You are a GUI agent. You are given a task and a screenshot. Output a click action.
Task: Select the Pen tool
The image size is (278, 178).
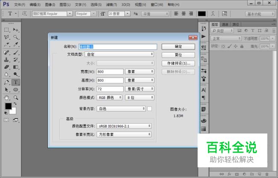[6, 83]
